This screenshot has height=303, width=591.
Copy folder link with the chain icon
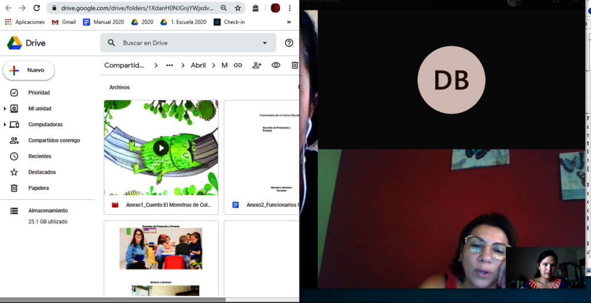(x=238, y=65)
